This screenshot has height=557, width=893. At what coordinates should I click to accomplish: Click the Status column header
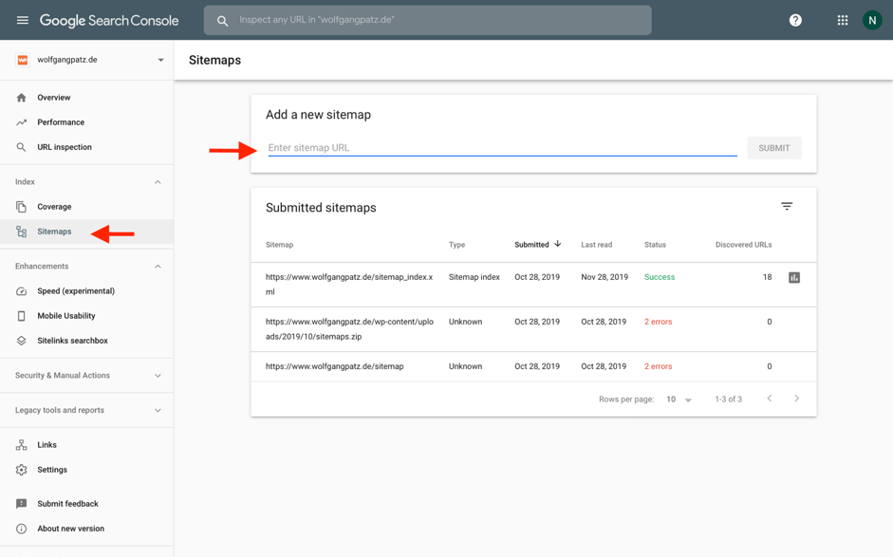point(655,245)
